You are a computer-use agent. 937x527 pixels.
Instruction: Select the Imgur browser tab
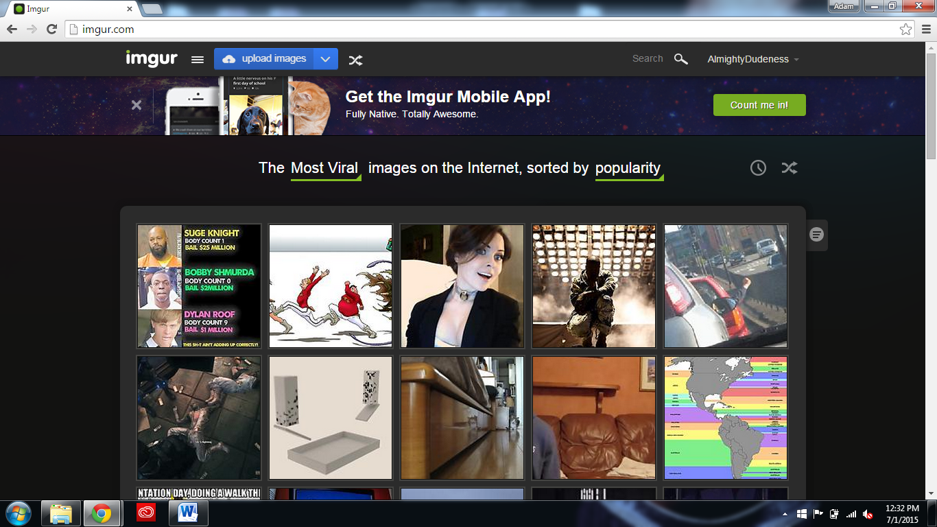pyautogui.click(x=72, y=9)
